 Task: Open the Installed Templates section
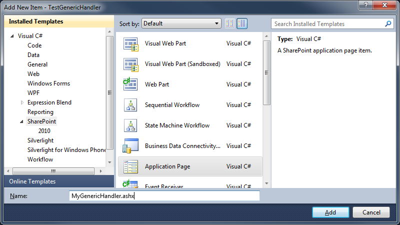(x=59, y=21)
